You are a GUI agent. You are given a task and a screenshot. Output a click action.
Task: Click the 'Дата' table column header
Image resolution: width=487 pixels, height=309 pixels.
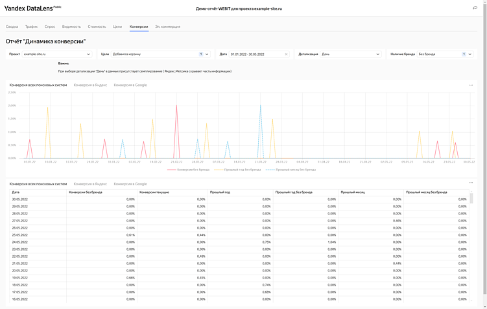pyautogui.click(x=16, y=192)
